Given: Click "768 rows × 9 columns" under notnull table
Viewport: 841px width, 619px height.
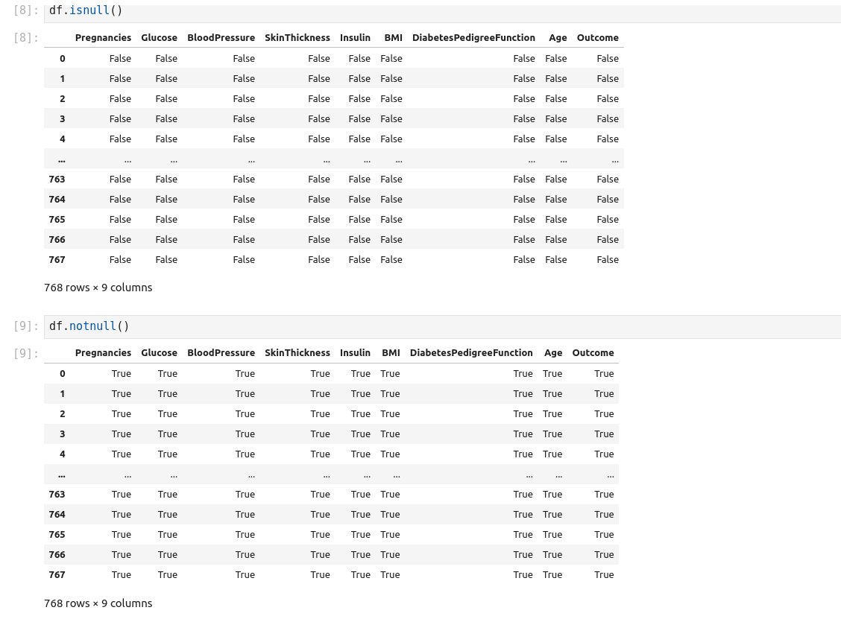Looking at the screenshot, I should tap(98, 603).
